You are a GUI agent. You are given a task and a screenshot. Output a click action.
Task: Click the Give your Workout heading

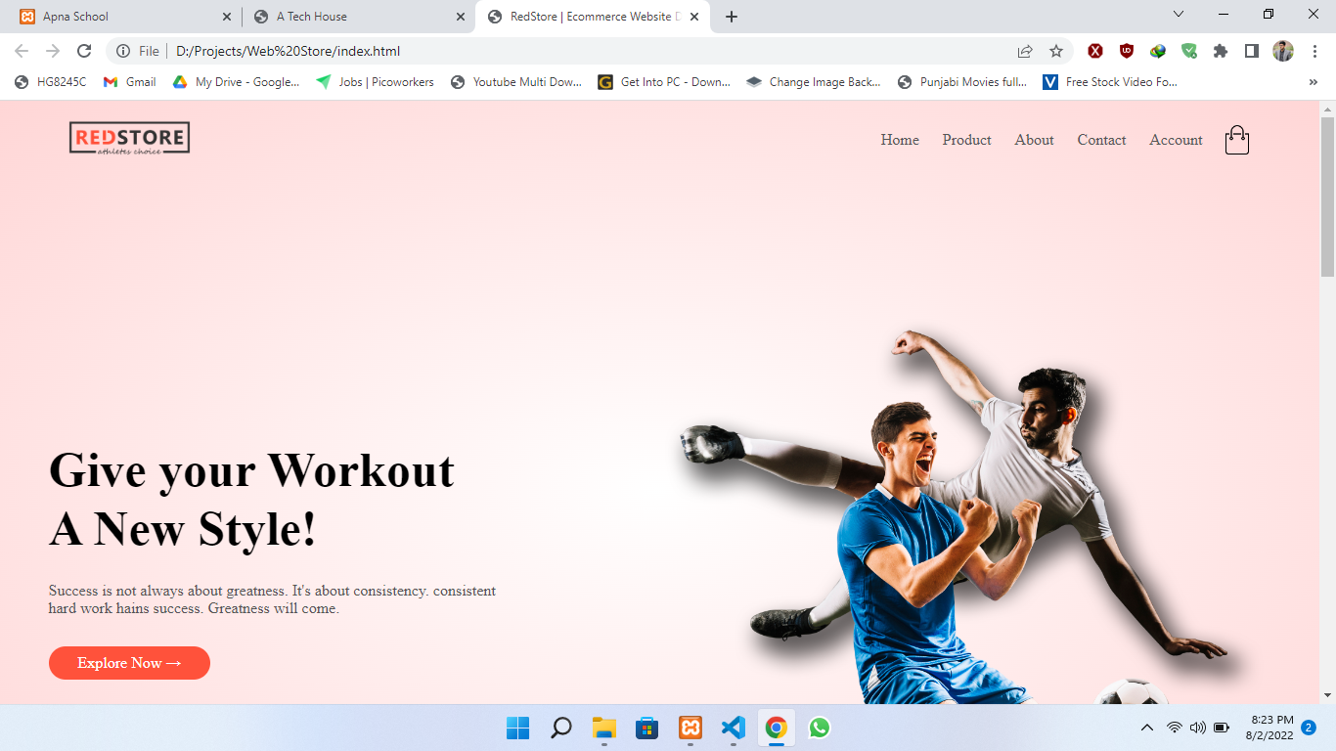[x=251, y=500]
